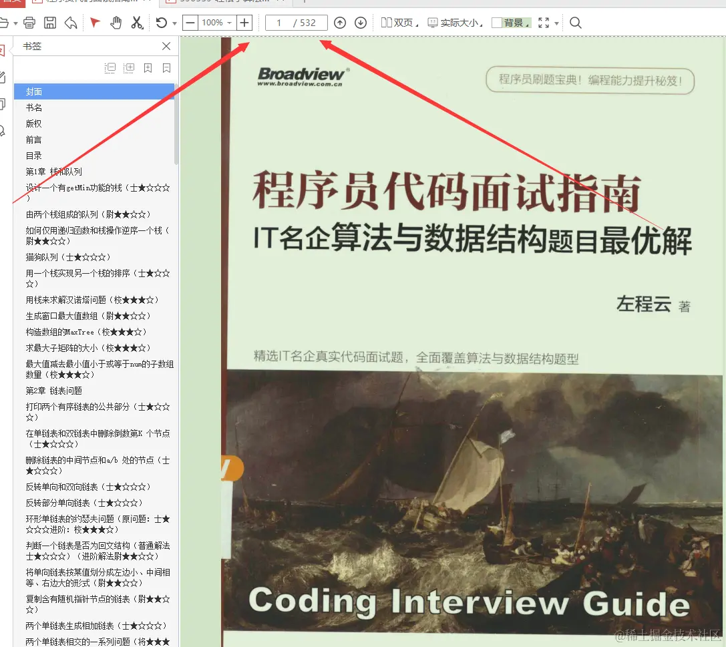Open 环形单链表的约瑟夫问题 bookmark

click(98, 524)
